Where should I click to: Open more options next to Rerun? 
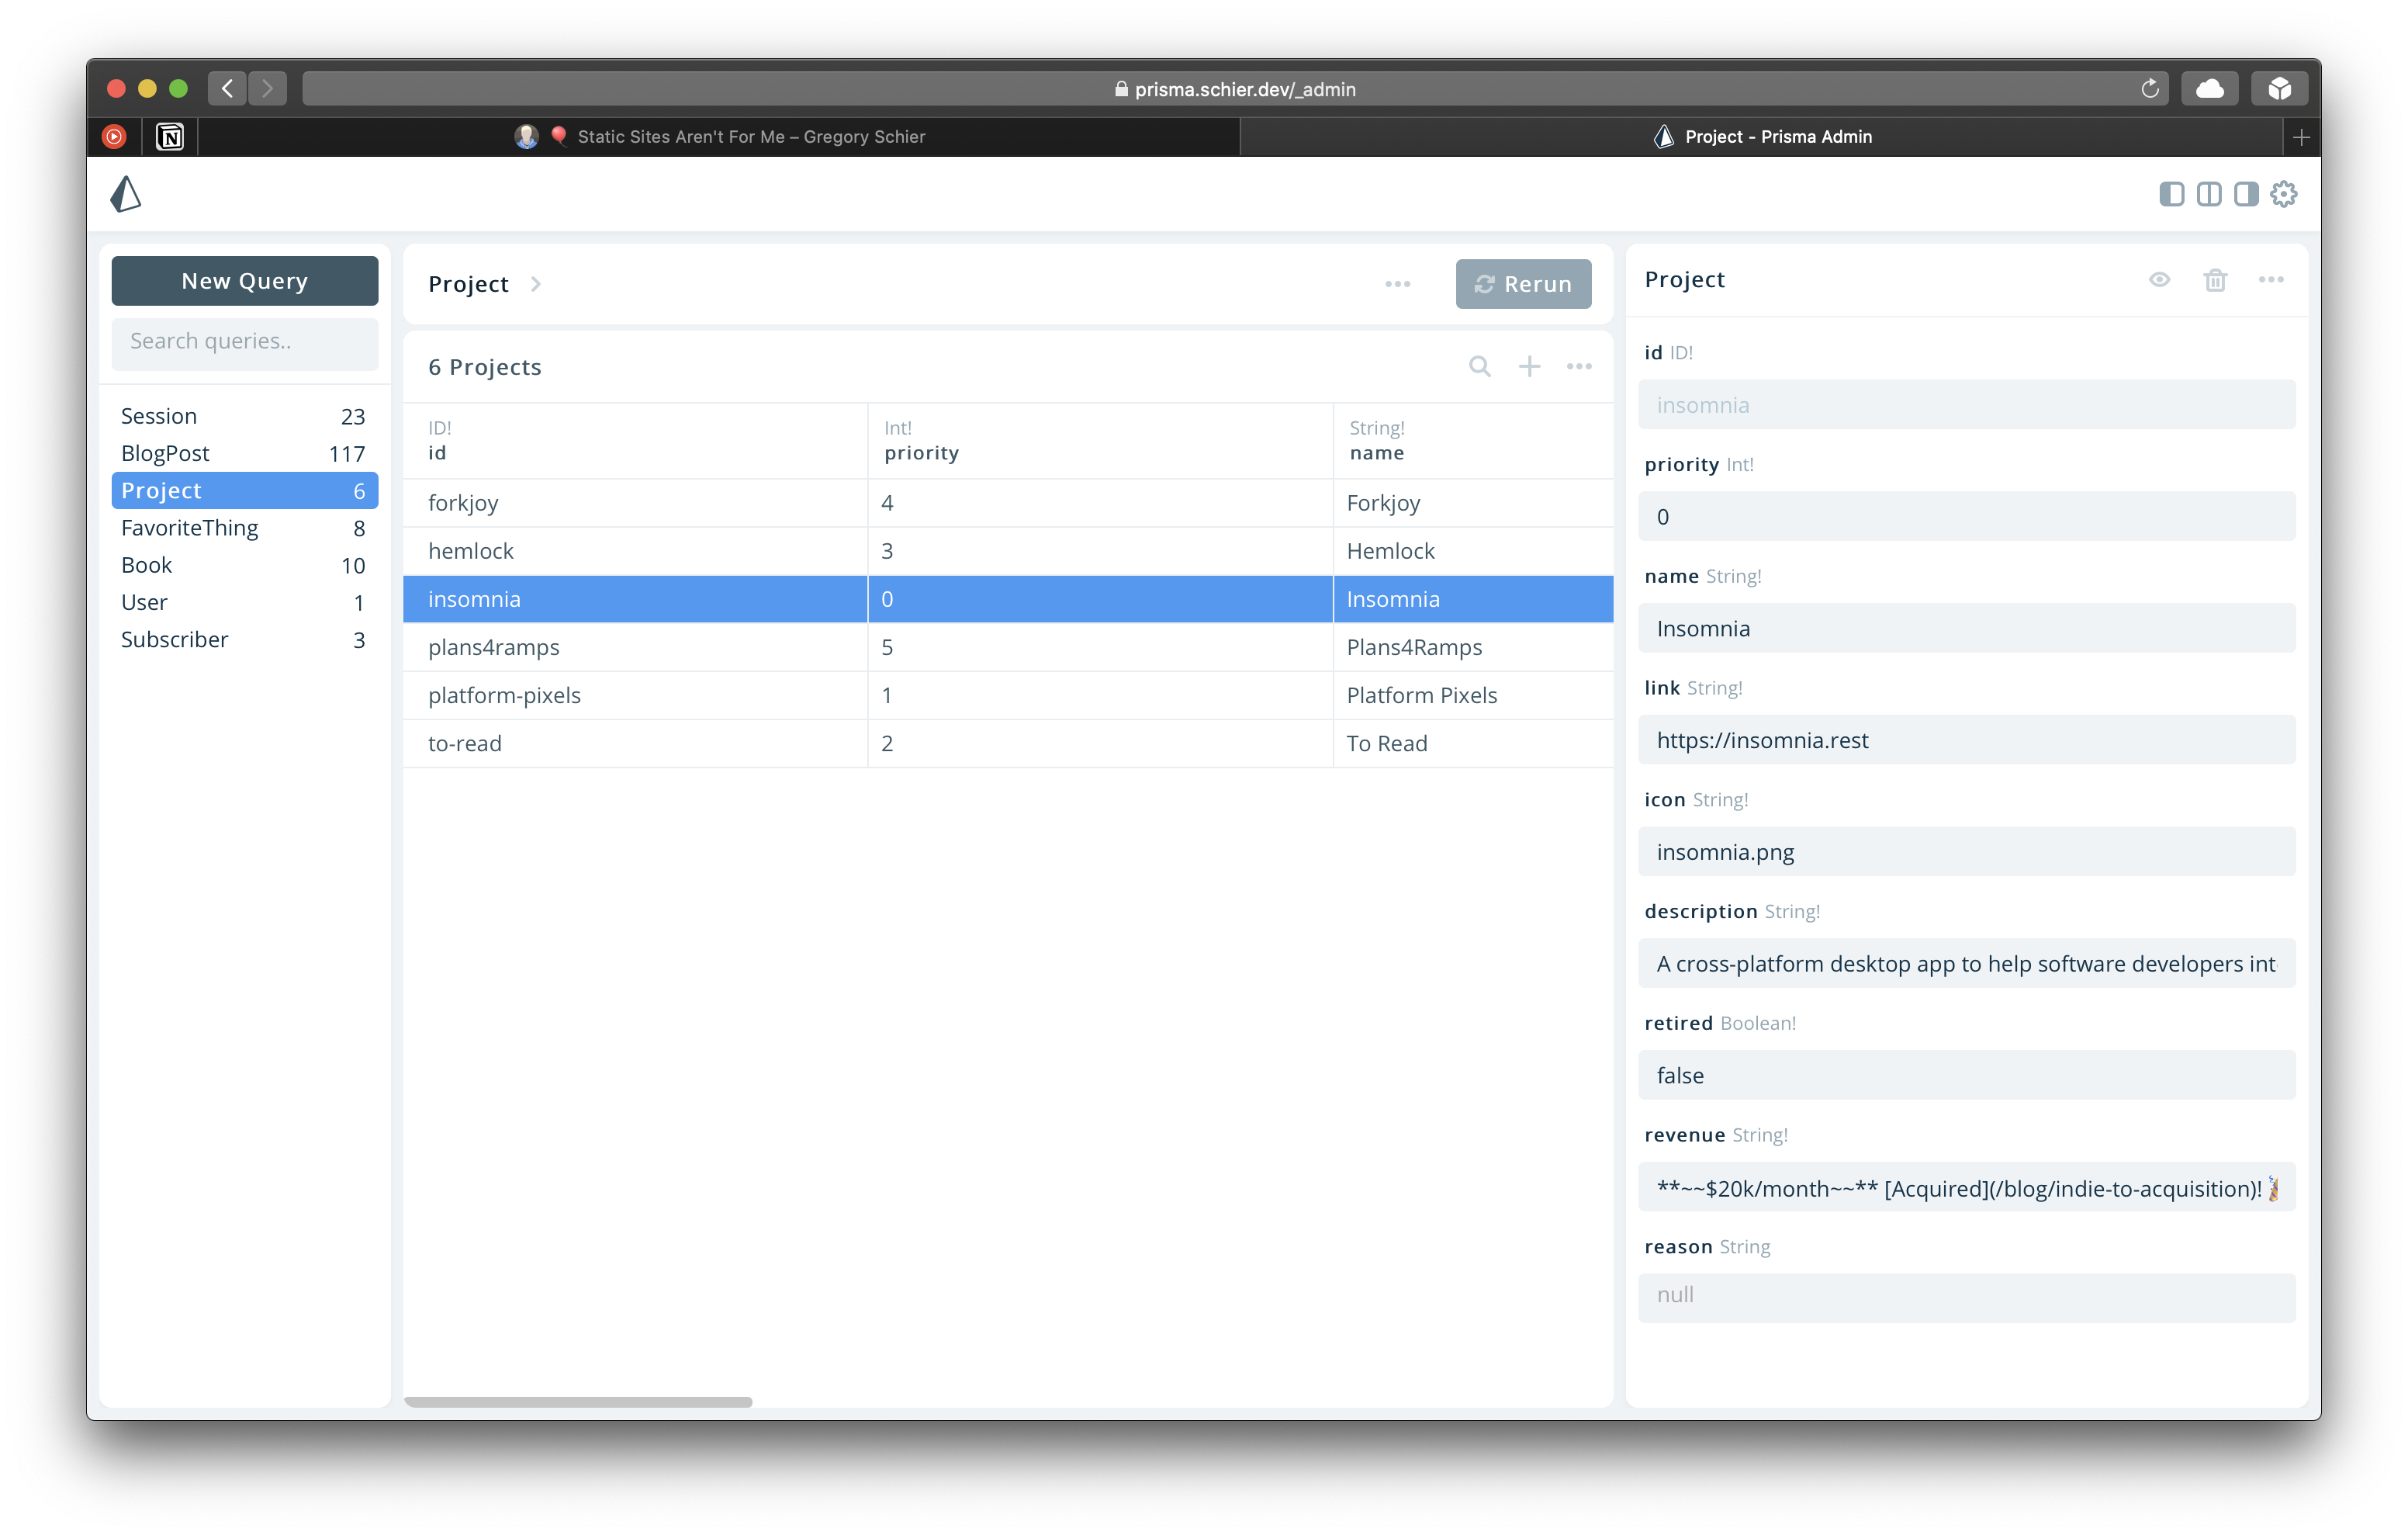pos(1397,284)
